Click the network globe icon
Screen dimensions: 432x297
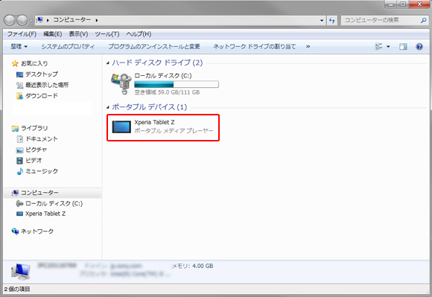coord(15,231)
